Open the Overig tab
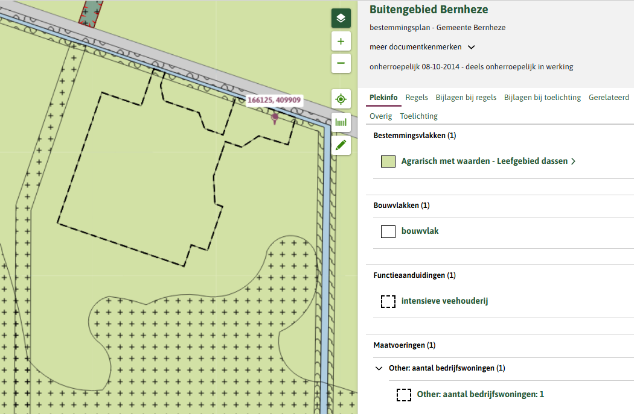 coord(380,116)
